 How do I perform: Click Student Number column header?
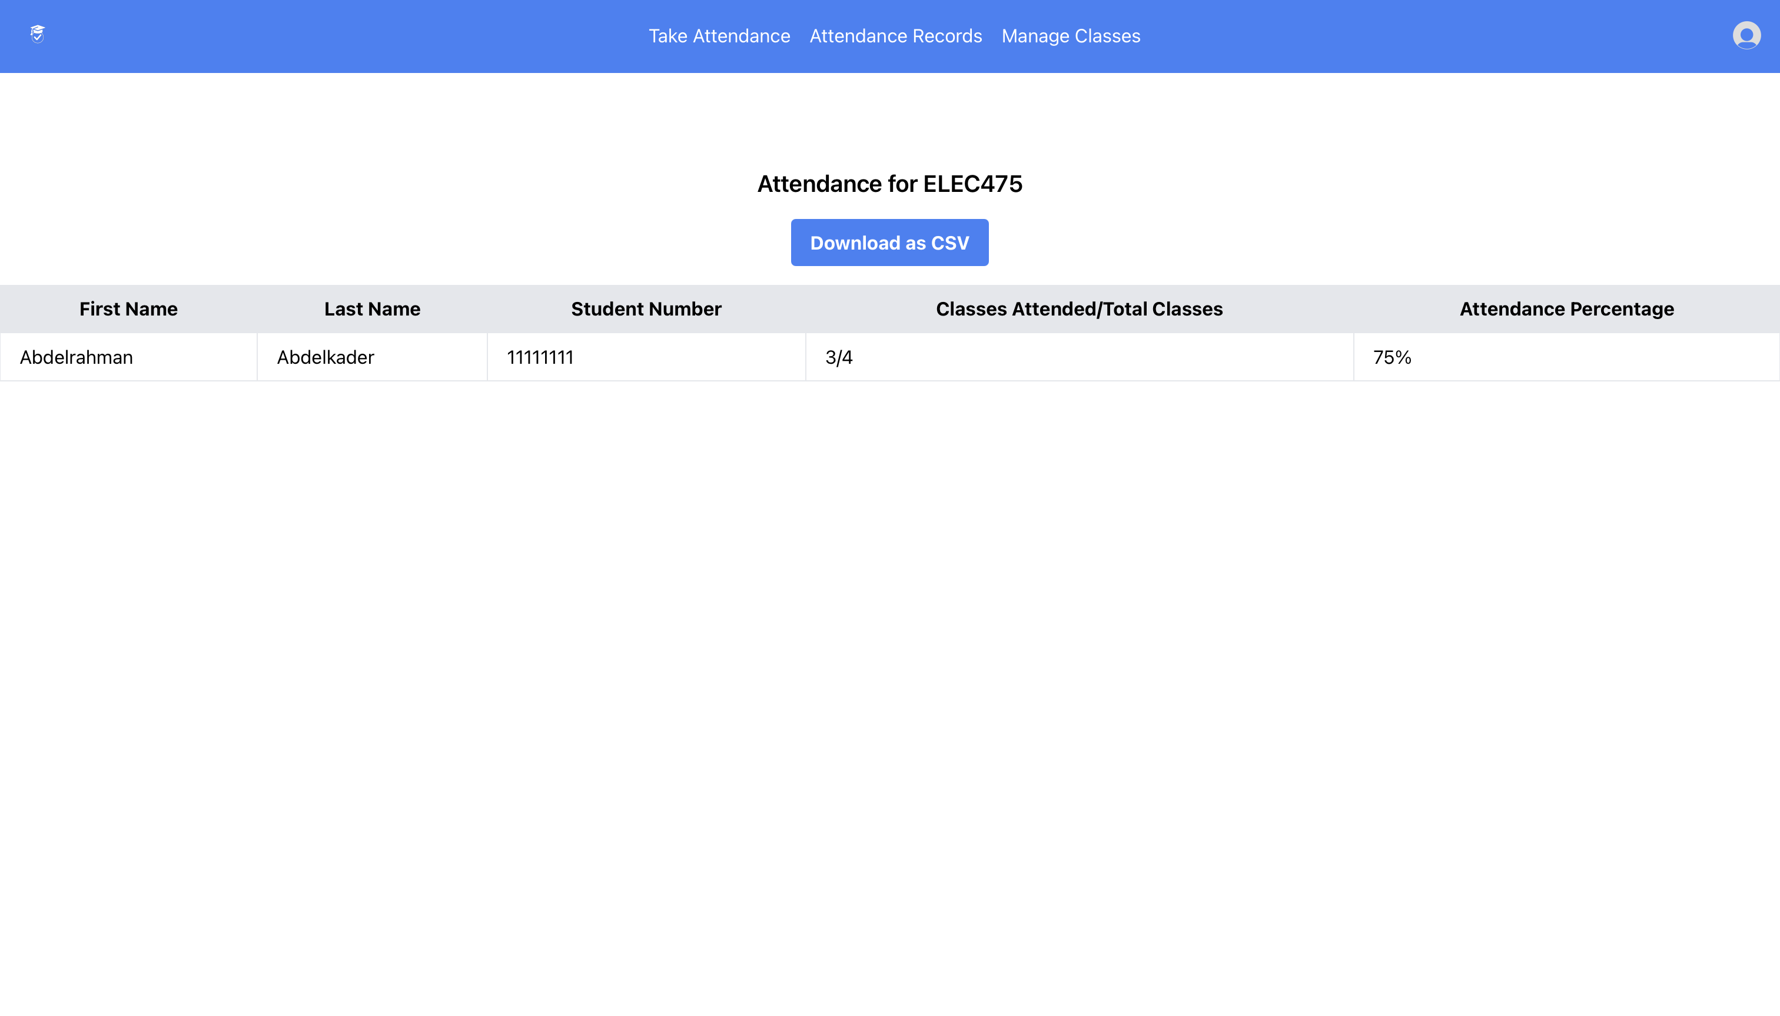point(646,308)
